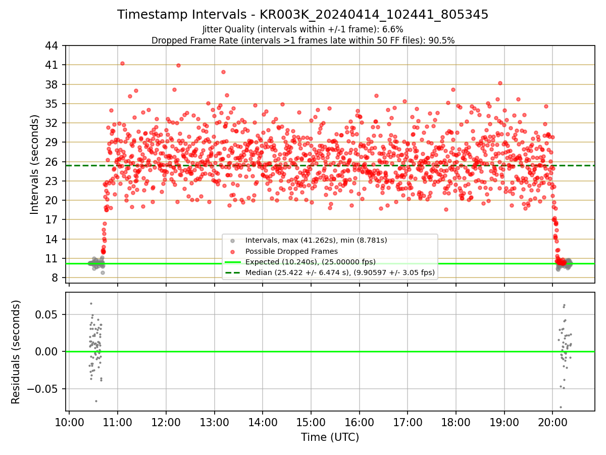Click the x-axis tick label '12:00'
This screenshot has height=455, width=606.
(x=166, y=423)
